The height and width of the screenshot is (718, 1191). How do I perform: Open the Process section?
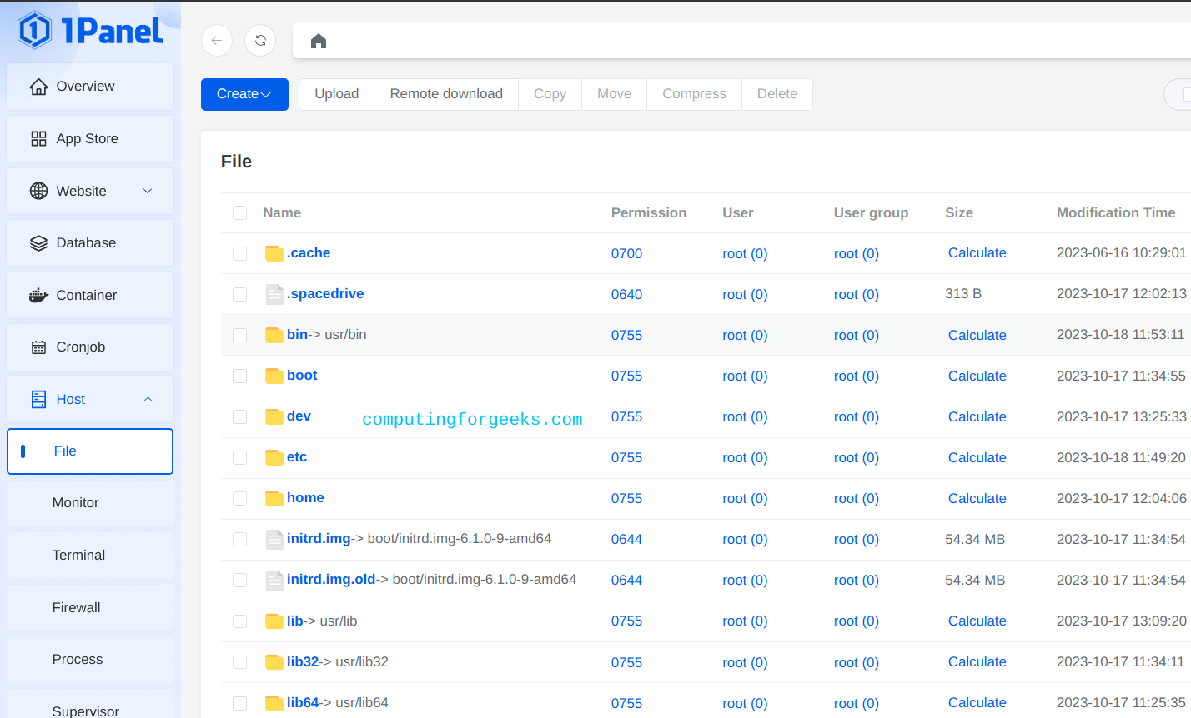pyautogui.click(x=77, y=659)
